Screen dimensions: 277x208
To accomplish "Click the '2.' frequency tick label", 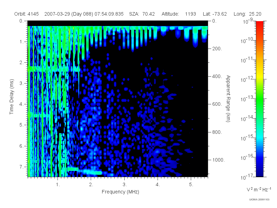I will pos(91,185).
